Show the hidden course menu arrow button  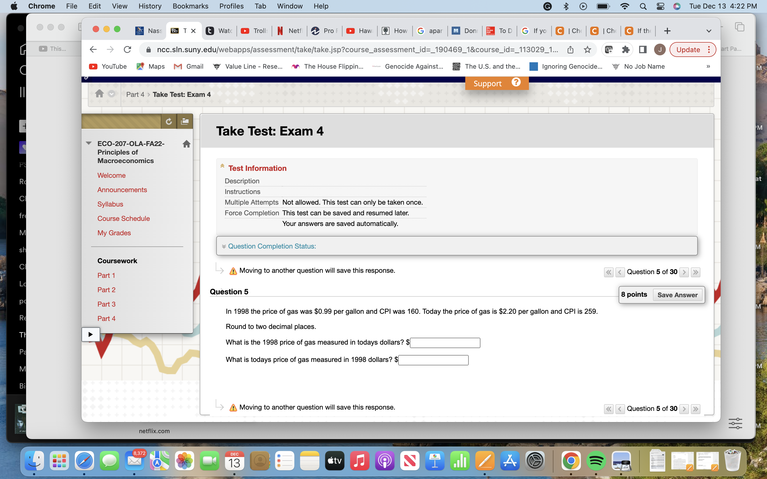[91, 334]
